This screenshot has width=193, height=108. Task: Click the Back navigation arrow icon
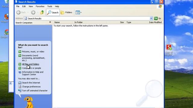19,12
